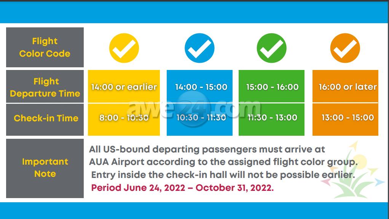Click the '13:00 - 15:00' check-in time

point(348,117)
